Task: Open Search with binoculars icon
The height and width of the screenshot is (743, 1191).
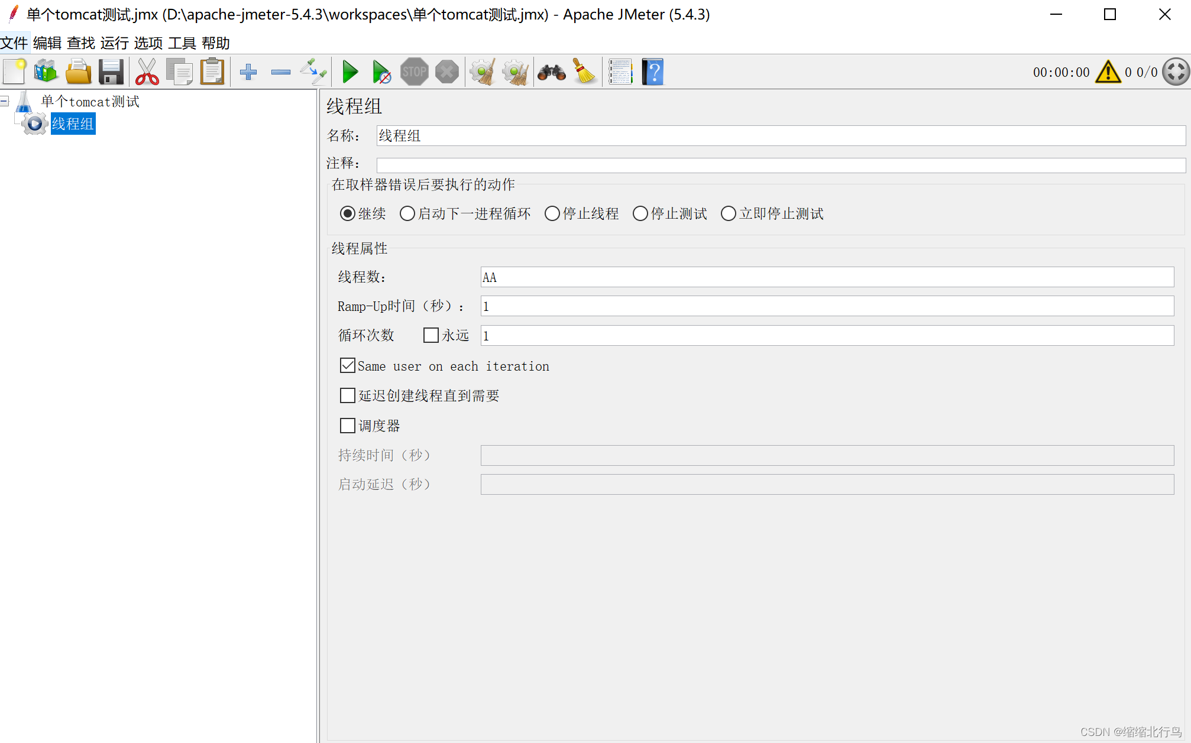Action: [x=552, y=72]
